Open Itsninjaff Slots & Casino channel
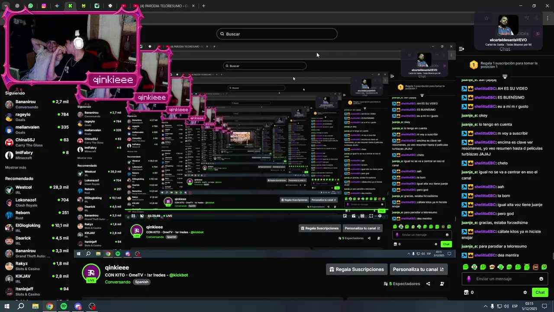The width and height of the screenshot is (554, 312). [x=37, y=291]
